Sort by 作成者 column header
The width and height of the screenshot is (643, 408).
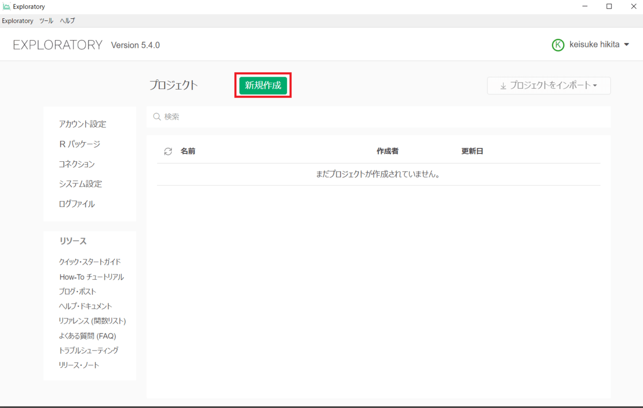[x=387, y=151]
